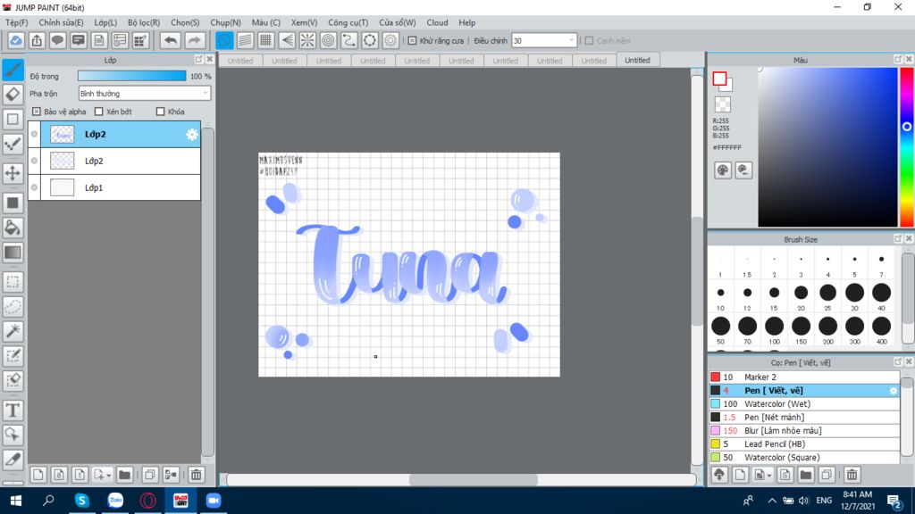Open gear settings for Pen [Viết, vẽ] brush
915x514 pixels.
point(894,391)
